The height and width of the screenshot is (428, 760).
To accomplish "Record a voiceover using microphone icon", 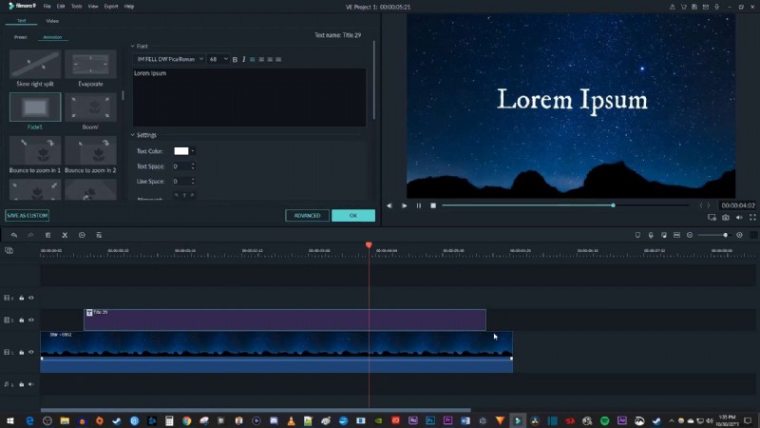I will 651,235.
